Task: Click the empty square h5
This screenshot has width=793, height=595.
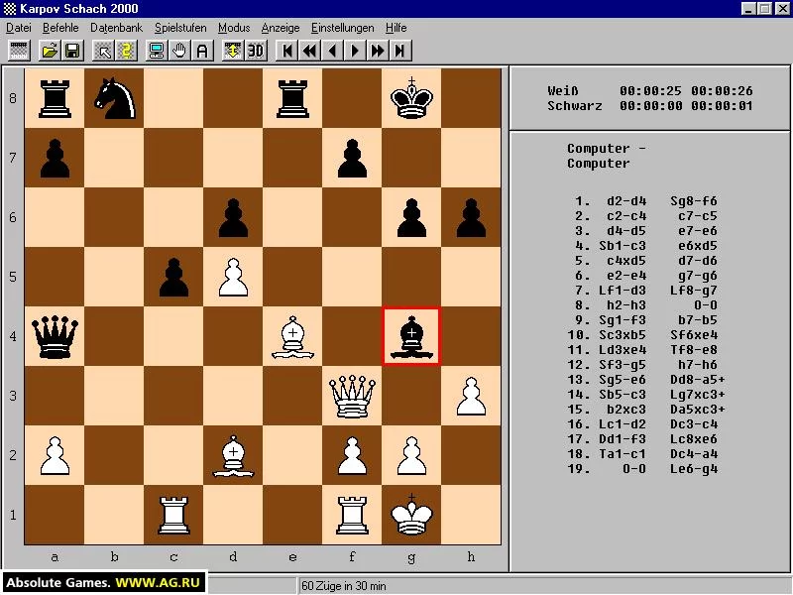Action: coord(471,277)
